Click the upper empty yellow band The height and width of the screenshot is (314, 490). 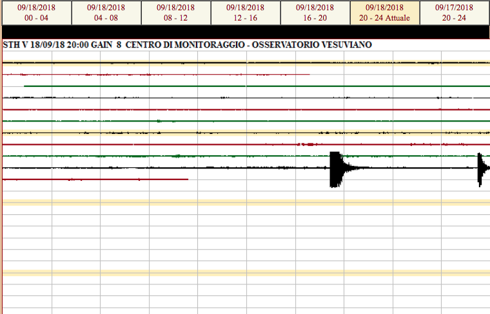tap(245, 203)
